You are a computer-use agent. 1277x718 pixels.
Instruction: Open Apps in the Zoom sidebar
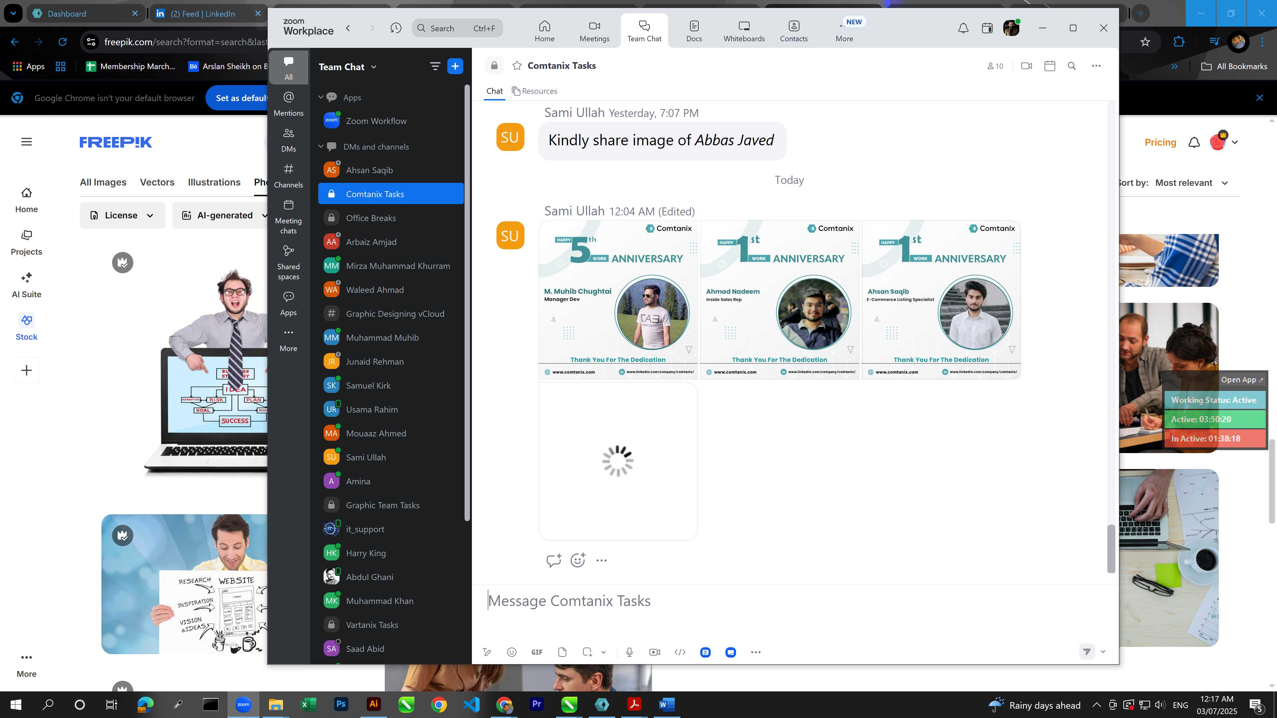(x=289, y=303)
